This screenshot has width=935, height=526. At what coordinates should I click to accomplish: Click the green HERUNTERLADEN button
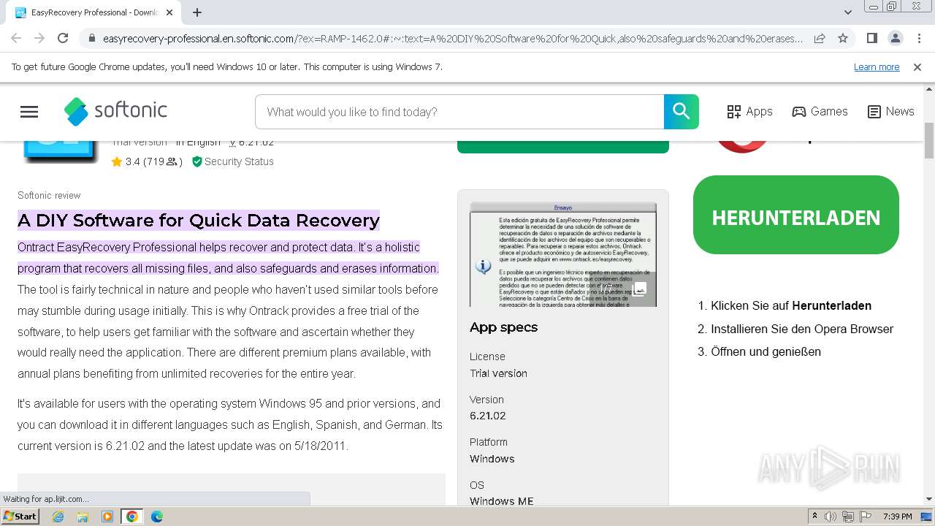[x=796, y=215]
